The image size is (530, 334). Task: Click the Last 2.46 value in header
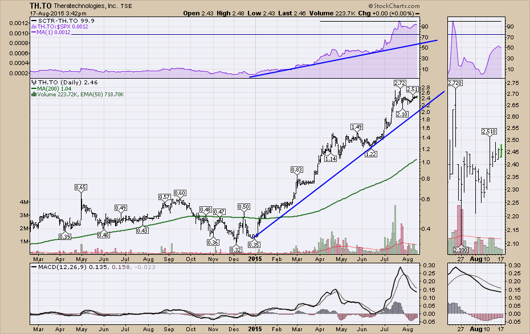pos(292,14)
